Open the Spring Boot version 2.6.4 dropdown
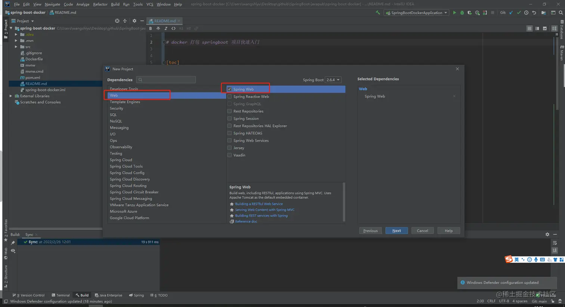The image size is (565, 307). [x=333, y=80]
